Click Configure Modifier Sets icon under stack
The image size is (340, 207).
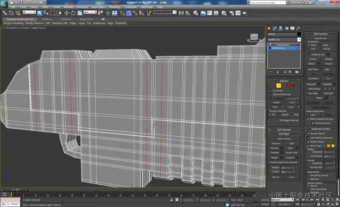coord(297,72)
